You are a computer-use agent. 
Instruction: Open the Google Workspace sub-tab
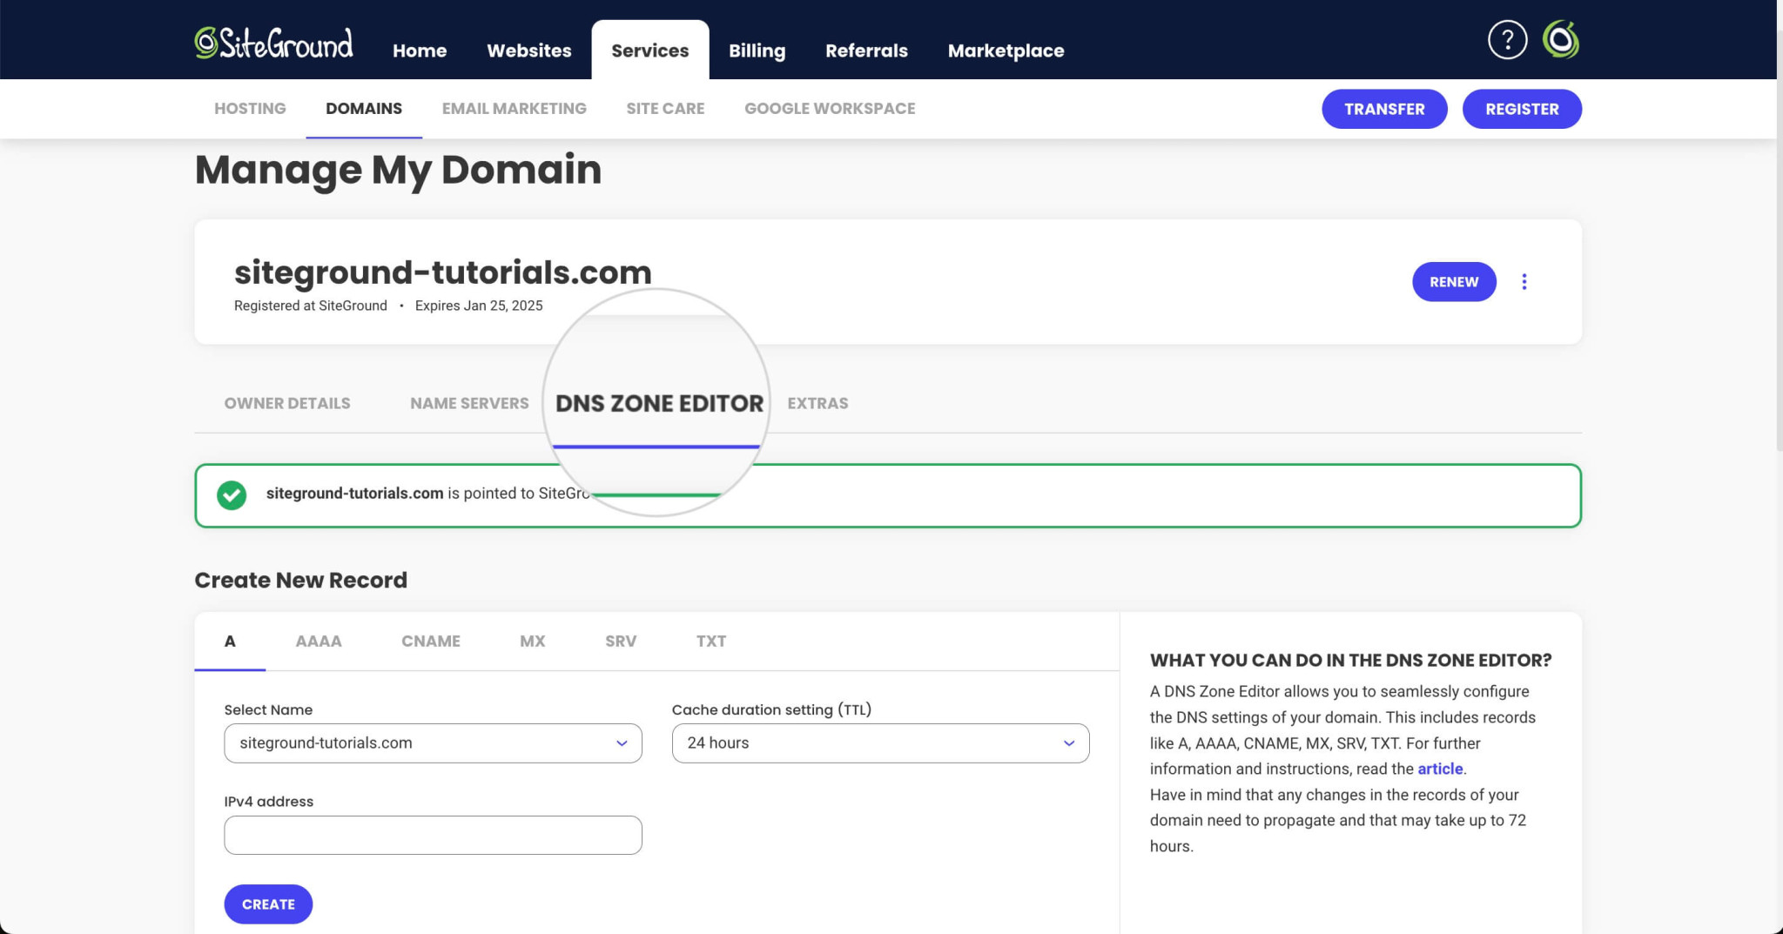[x=830, y=109]
